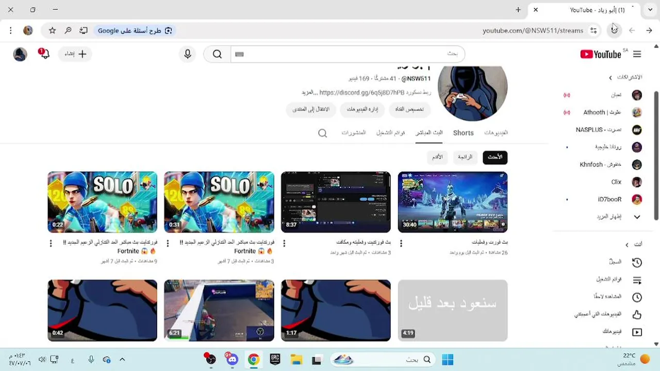This screenshot has width=660, height=371.
Task: Click the search magnifier button in YouTube
Action: (x=217, y=54)
